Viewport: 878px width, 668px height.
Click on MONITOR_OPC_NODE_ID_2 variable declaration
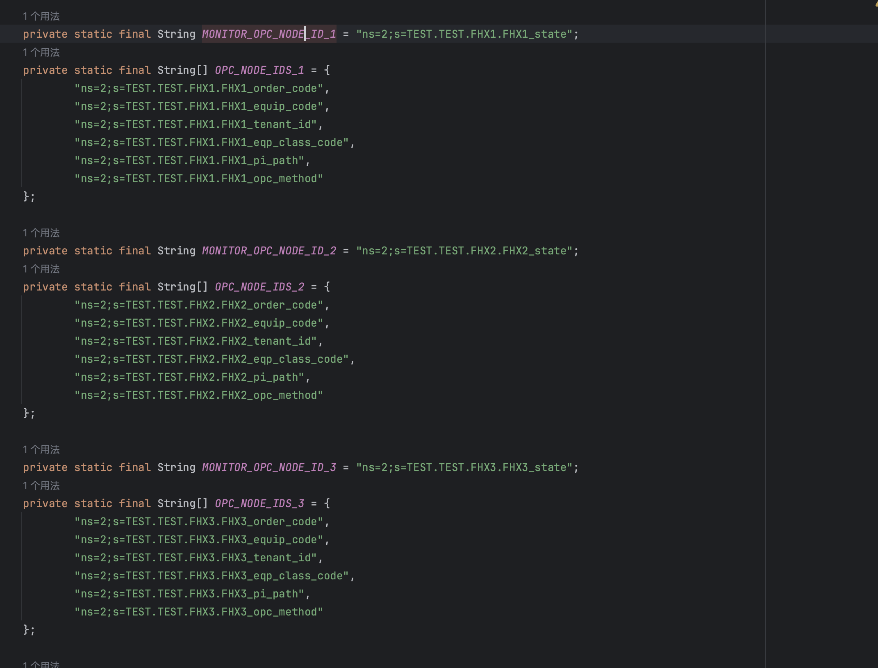click(x=268, y=250)
